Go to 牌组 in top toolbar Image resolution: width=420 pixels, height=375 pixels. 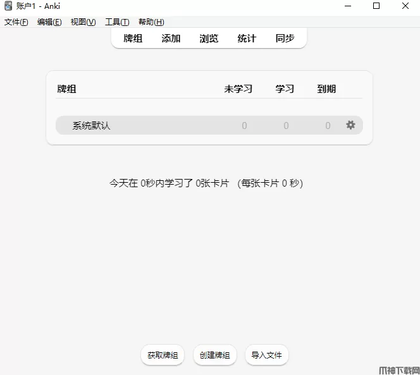(x=133, y=39)
